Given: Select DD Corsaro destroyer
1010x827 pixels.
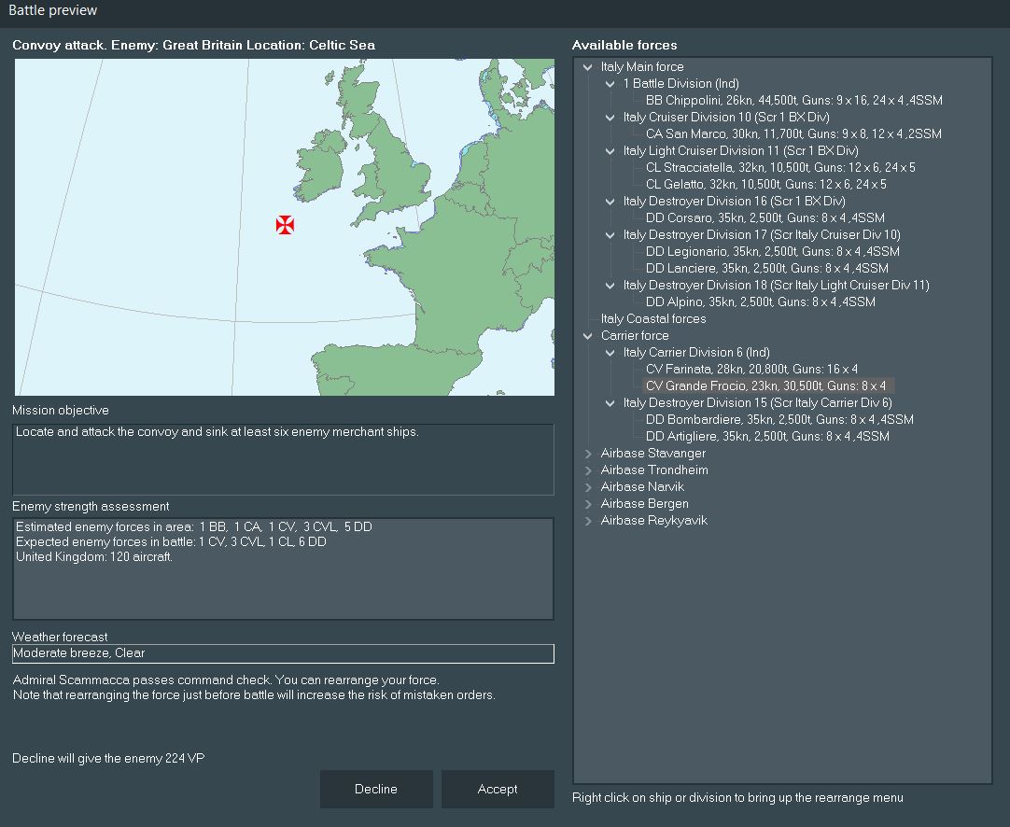Looking at the screenshot, I should point(765,217).
